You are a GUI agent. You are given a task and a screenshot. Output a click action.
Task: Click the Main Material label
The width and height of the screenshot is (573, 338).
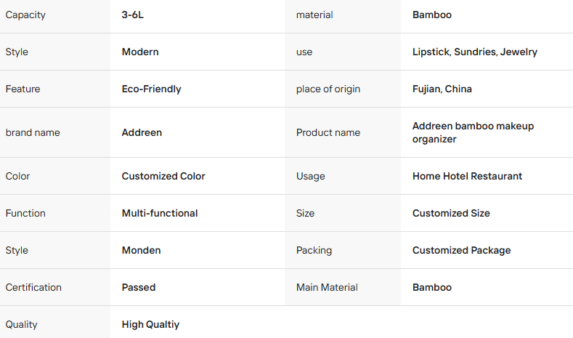327,288
